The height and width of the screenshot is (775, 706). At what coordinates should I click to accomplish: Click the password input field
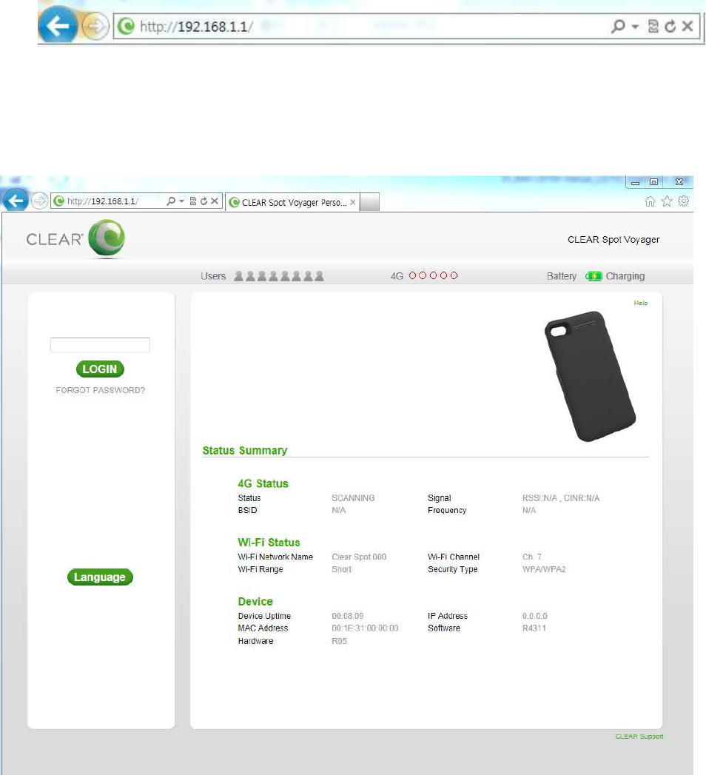(x=101, y=344)
